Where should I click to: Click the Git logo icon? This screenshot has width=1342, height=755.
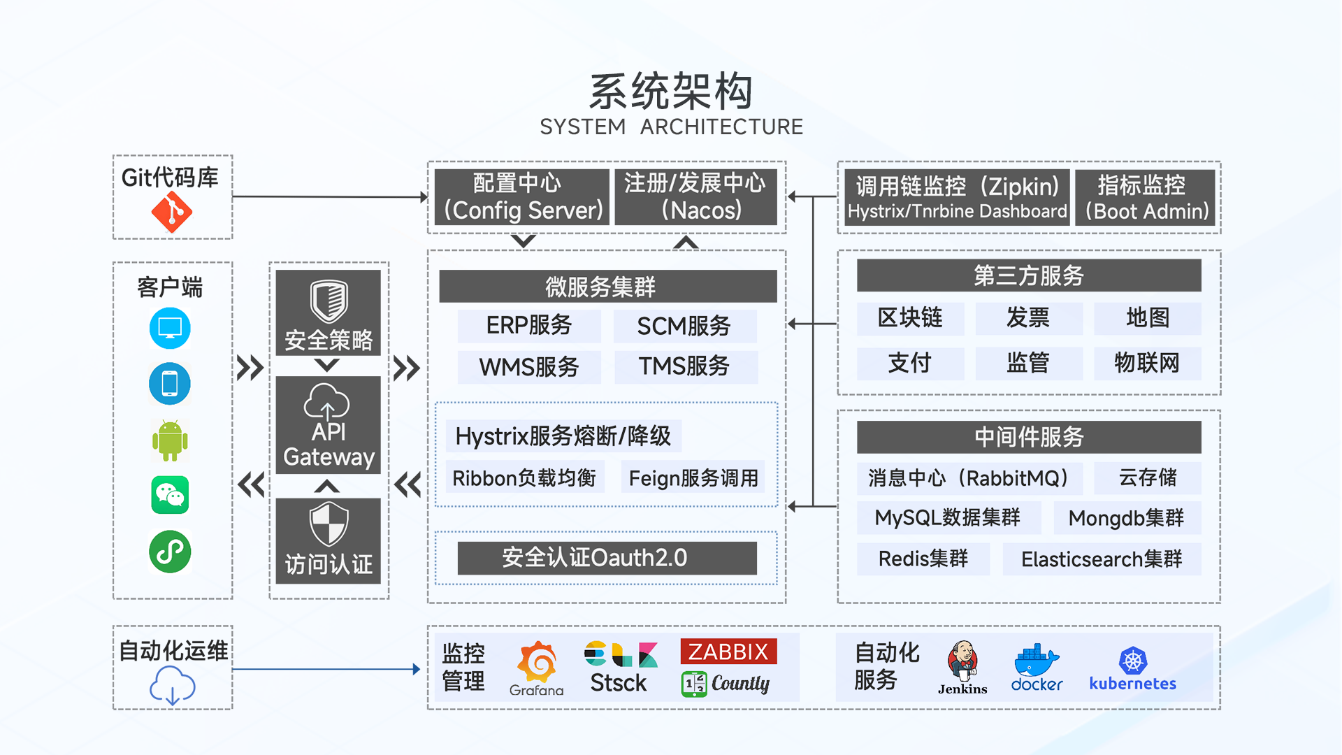pos(171,213)
